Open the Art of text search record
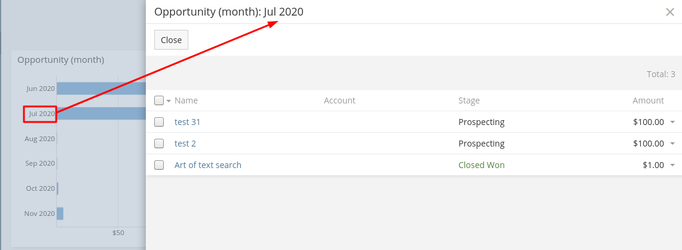Image resolution: width=682 pixels, height=250 pixels. point(207,165)
